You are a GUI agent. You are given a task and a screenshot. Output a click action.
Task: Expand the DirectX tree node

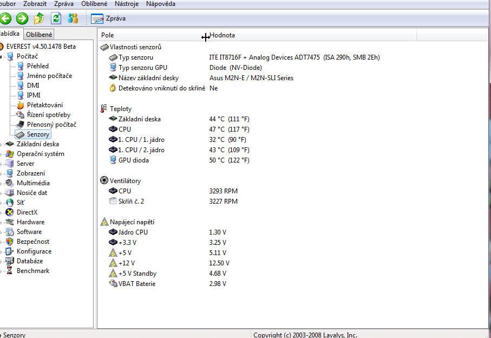[x=1, y=212]
